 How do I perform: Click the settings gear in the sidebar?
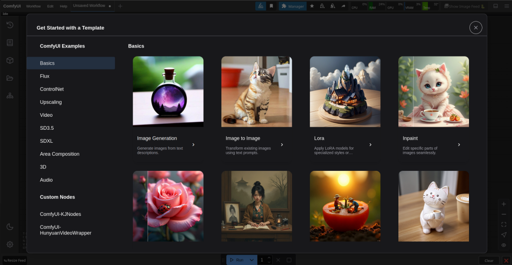(10, 244)
